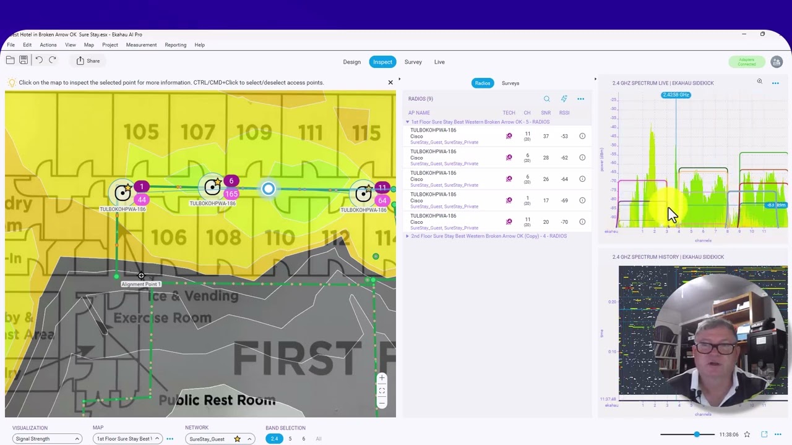792x445 pixels.
Task: Select the 5 GHz band
Action: [290, 439]
